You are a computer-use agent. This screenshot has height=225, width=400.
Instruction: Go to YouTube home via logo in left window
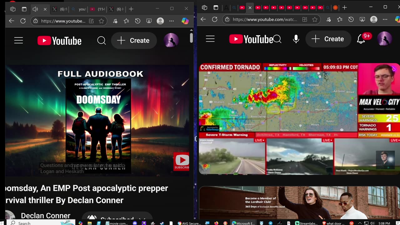tap(60, 41)
